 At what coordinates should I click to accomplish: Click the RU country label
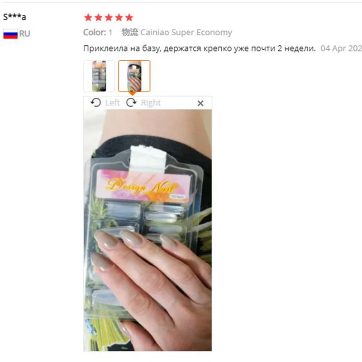tap(24, 33)
